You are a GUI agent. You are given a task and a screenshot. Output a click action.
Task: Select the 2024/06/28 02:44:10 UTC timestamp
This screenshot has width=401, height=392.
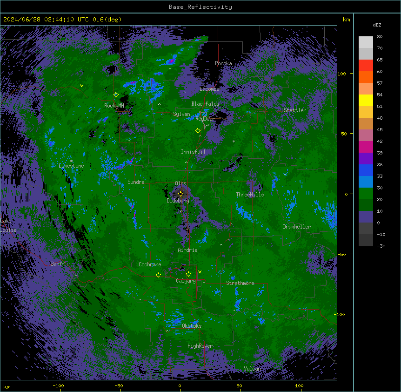[x=46, y=20]
